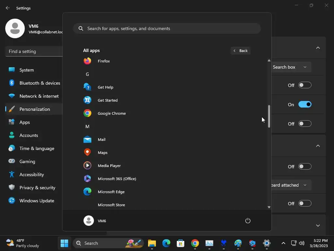The width and height of the screenshot is (334, 251).
Task: Launch the Get Help app
Action: [167, 87]
